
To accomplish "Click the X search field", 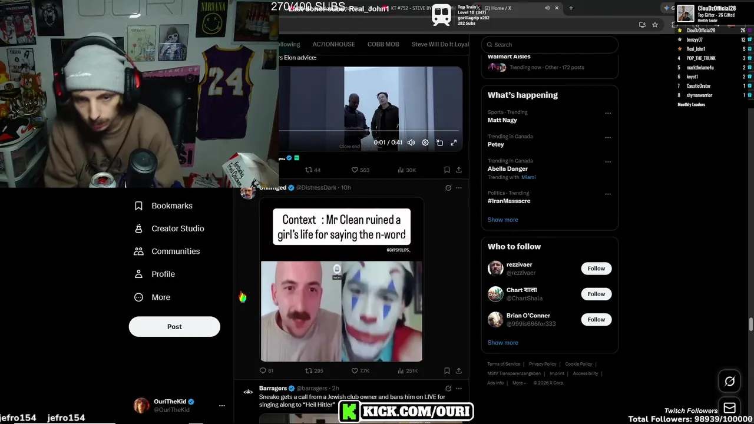I will (550, 45).
